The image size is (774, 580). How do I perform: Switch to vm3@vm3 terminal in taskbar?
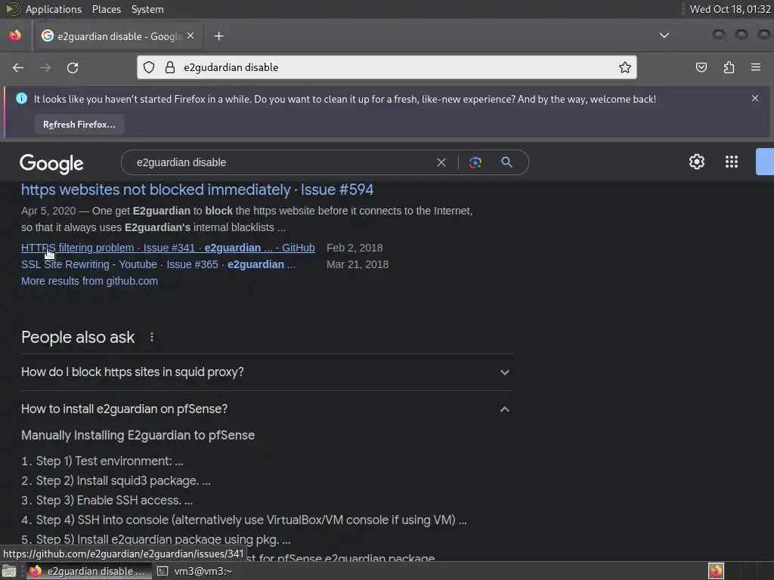pos(194,571)
